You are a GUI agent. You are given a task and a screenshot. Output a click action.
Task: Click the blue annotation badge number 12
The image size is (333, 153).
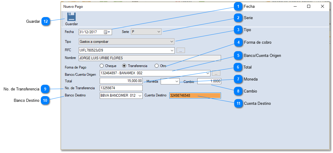(45, 22)
